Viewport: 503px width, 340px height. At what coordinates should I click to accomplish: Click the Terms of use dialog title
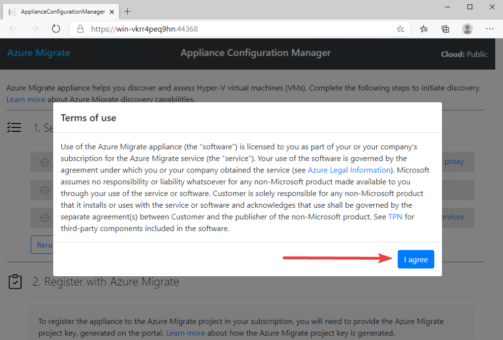click(x=88, y=118)
